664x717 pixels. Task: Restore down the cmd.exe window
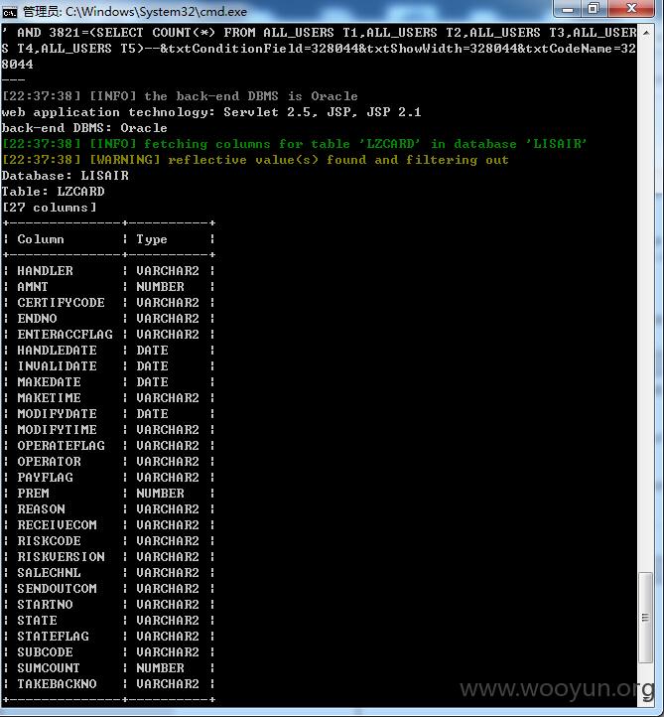(x=594, y=9)
